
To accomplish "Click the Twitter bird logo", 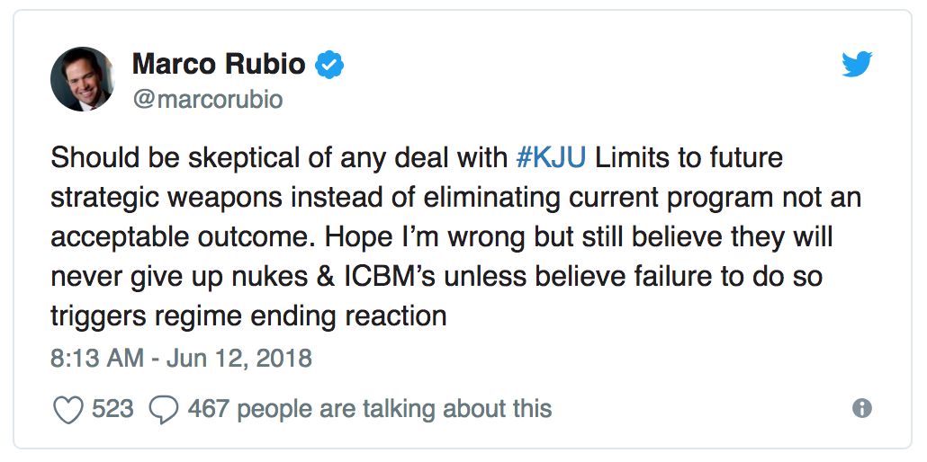I will pos(857,64).
